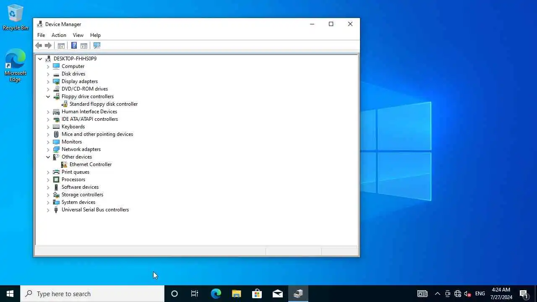Expand the Display adapters category

[48, 81]
